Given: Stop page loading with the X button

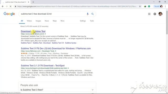Looking at the screenshot, I should tap(10, 6).
